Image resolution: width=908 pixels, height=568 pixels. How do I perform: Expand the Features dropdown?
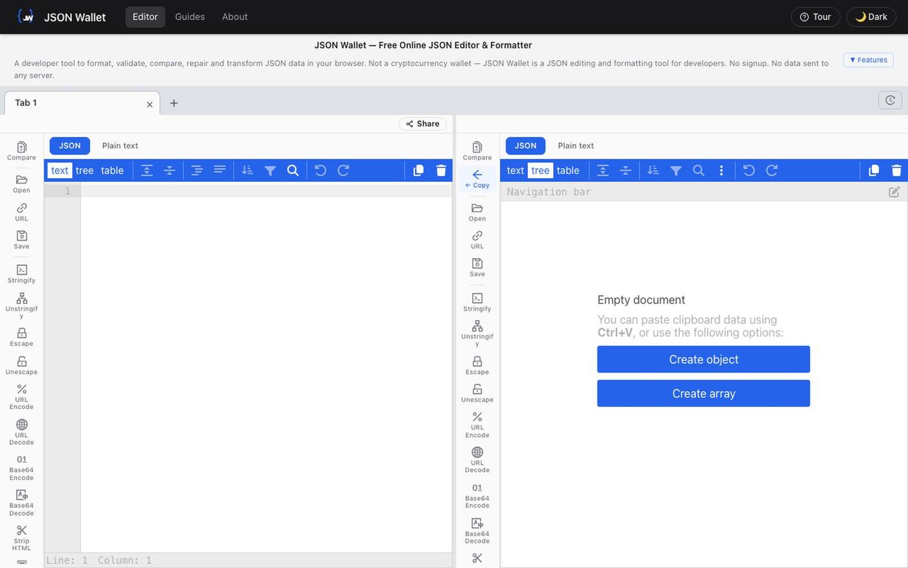pyautogui.click(x=868, y=60)
